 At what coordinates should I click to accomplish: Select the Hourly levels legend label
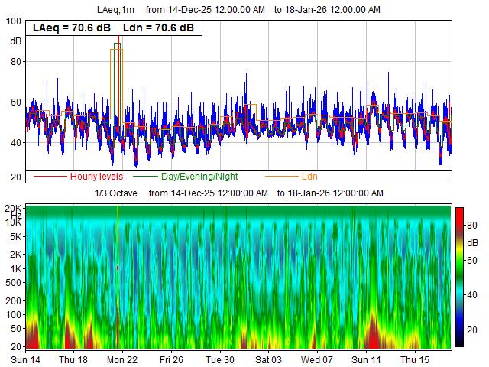click(x=96, y=177)
